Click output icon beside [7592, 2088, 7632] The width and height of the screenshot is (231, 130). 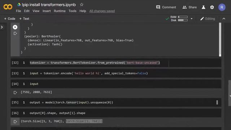click(15, 92)
